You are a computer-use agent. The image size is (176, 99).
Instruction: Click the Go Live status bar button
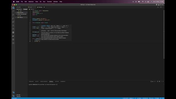coord(151,98)
